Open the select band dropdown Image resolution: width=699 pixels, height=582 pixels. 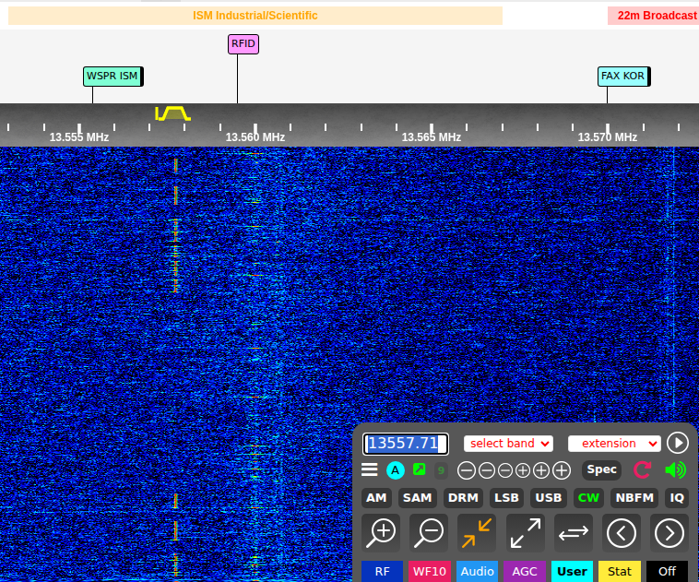coord(508,444)
